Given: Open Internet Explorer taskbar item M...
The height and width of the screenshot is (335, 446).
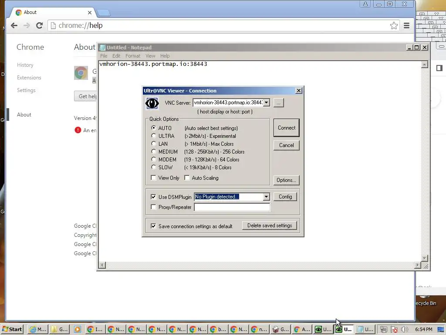Looking at the screenshot, I should [x=38, y=329].
